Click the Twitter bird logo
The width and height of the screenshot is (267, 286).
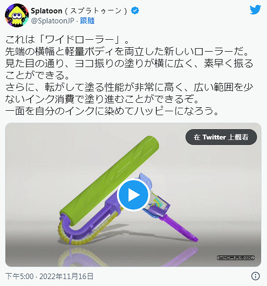[255, 9]
